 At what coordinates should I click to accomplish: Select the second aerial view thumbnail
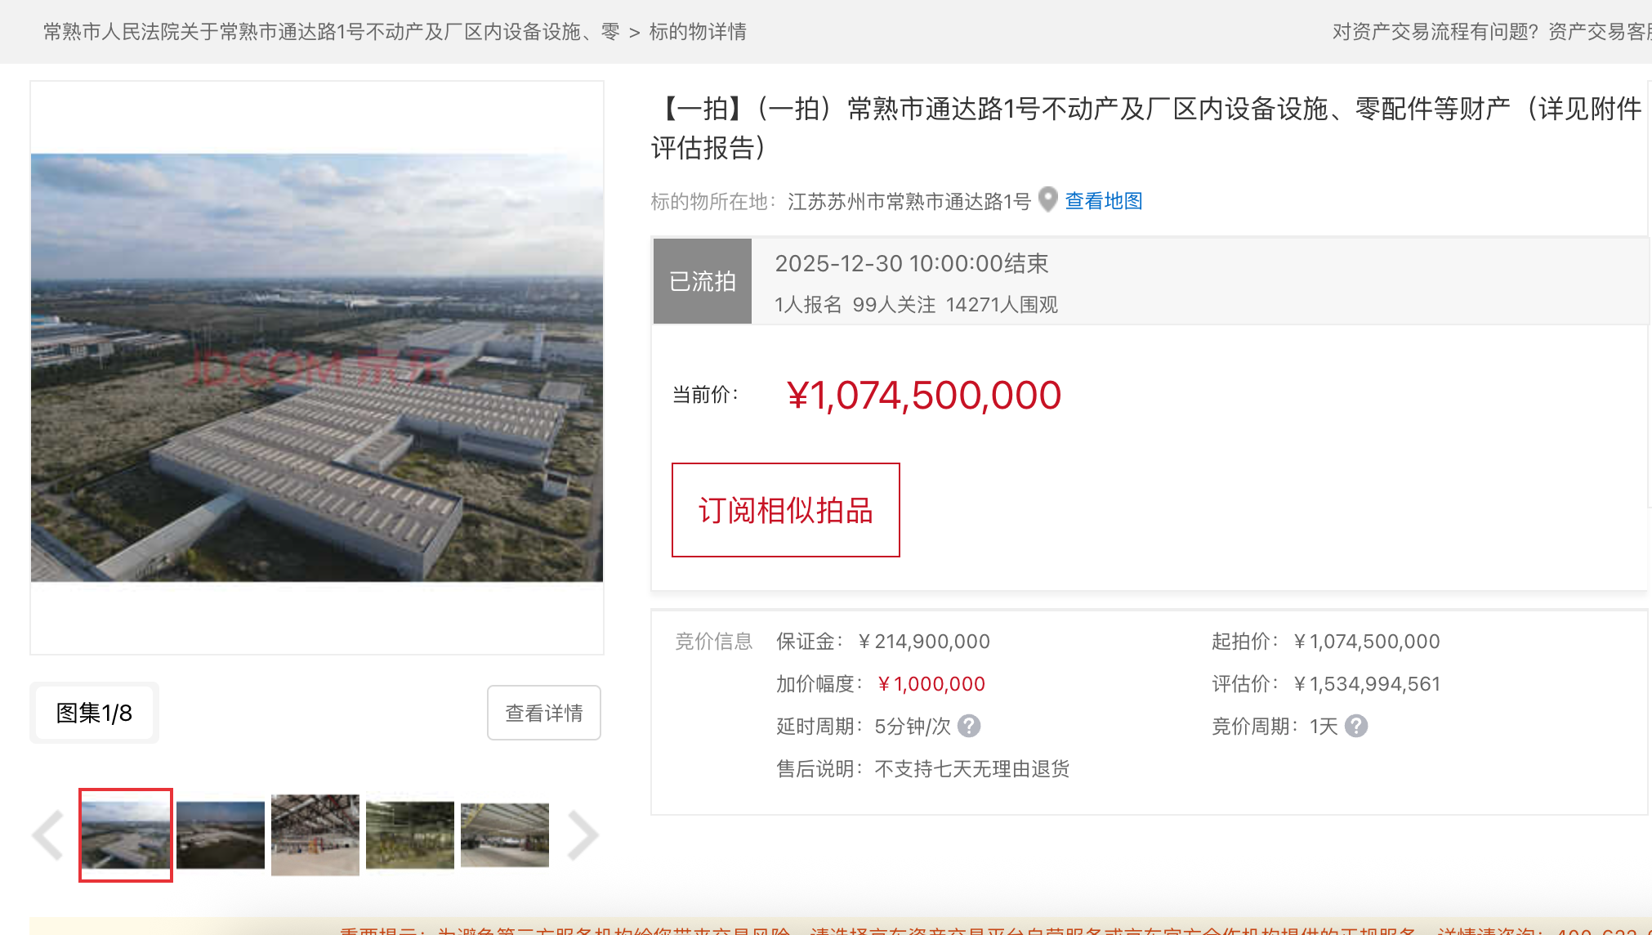[221, 835]
